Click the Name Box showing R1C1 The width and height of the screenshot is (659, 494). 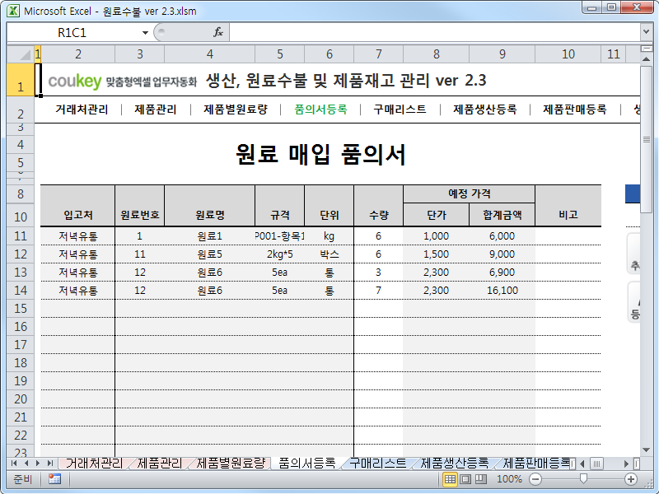pos(73,32)
